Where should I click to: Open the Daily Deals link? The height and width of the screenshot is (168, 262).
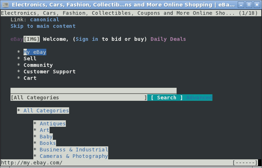point(168,39)
